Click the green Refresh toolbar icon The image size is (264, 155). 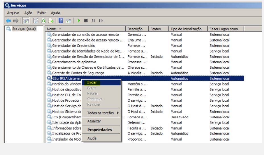[44, 21]
